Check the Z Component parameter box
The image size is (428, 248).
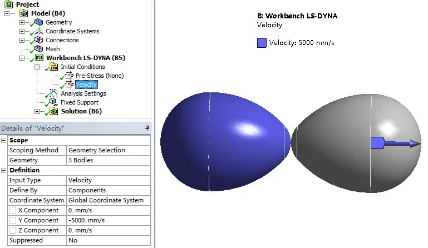(12, 231)
